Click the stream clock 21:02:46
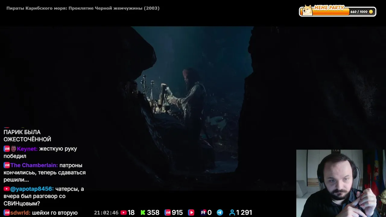This screenshot has width=386, height=217. pos(106,213)
